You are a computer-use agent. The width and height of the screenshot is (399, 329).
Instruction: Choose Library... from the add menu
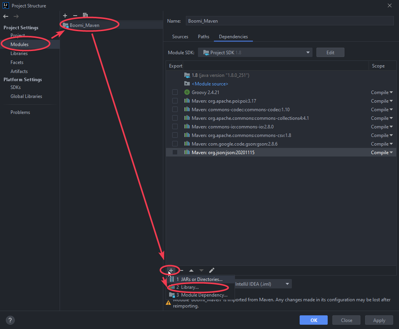click(201, 287)
